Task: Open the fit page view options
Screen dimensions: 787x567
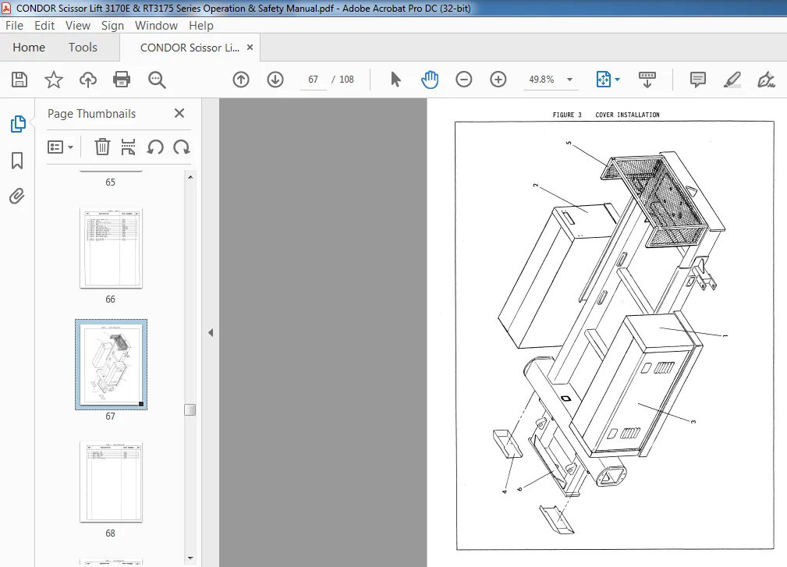Action: point(608,80)
